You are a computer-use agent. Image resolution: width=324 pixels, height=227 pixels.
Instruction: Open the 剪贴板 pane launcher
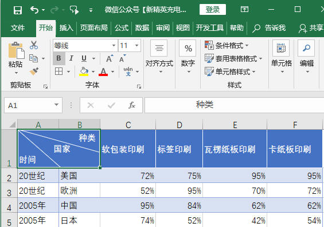[x=45, y=86]
